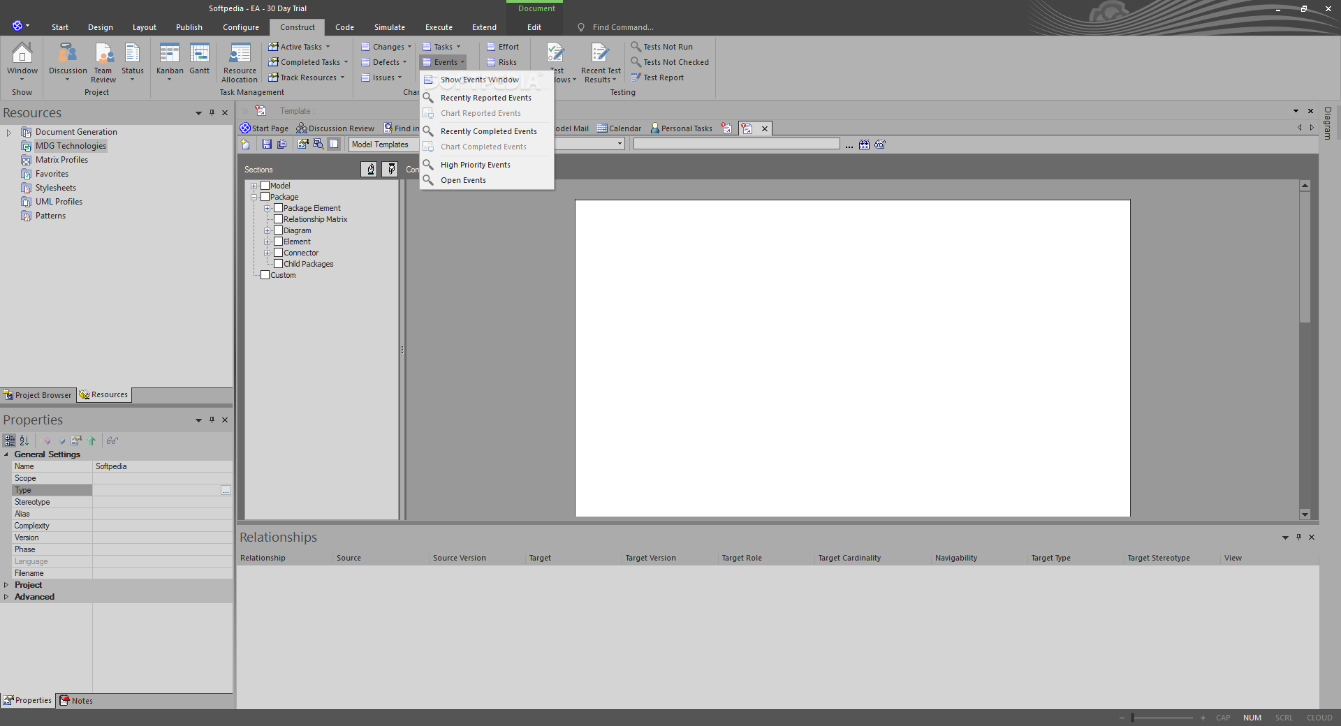Expand the Document Generation tree node
1341x726 pixels.
[x=8, y=132]
